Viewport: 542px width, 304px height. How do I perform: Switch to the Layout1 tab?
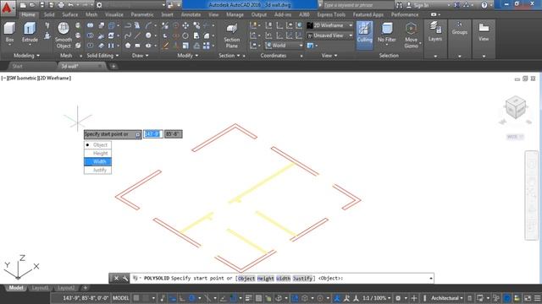point(40,288)
